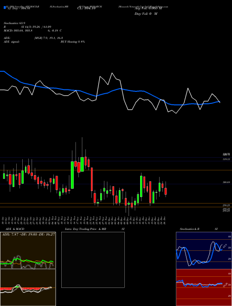Click the 'Day Vol: 0 M' label
Screen dimensions: 232x306
[146, 14]
